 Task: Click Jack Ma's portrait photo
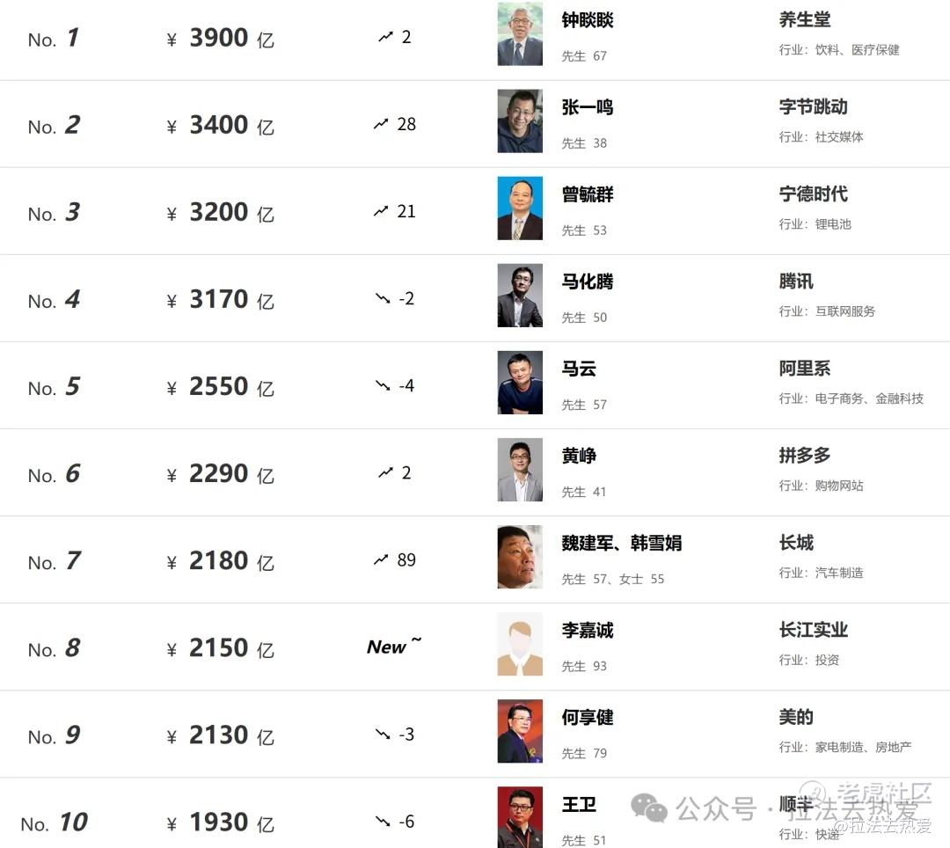520,383
